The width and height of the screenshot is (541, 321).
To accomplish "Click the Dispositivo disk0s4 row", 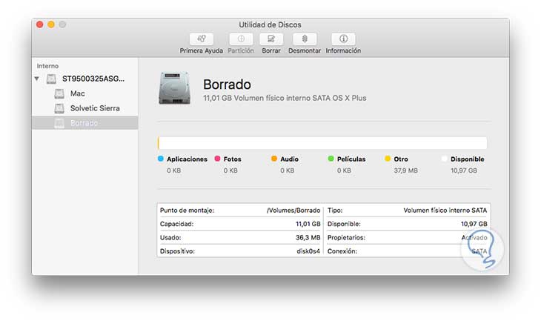I will pos(240,251).
